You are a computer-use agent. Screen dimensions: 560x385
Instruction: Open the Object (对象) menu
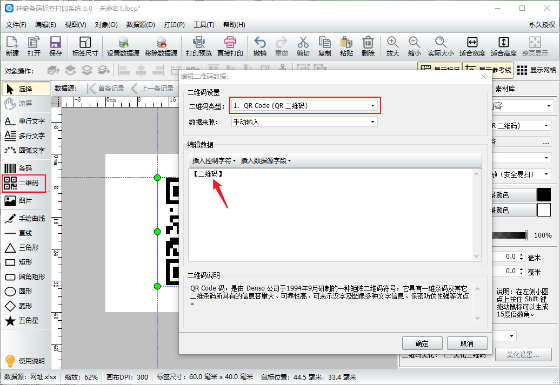tap(106, 25)
